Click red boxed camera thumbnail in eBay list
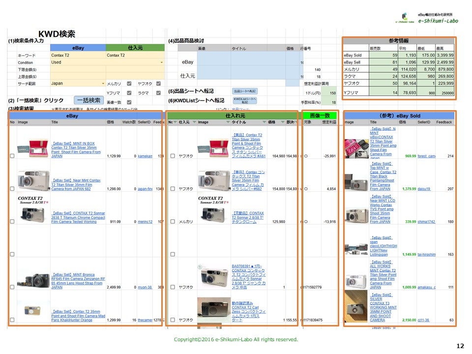The width and height of the screenshot is (472, 354). pos(33,148)
